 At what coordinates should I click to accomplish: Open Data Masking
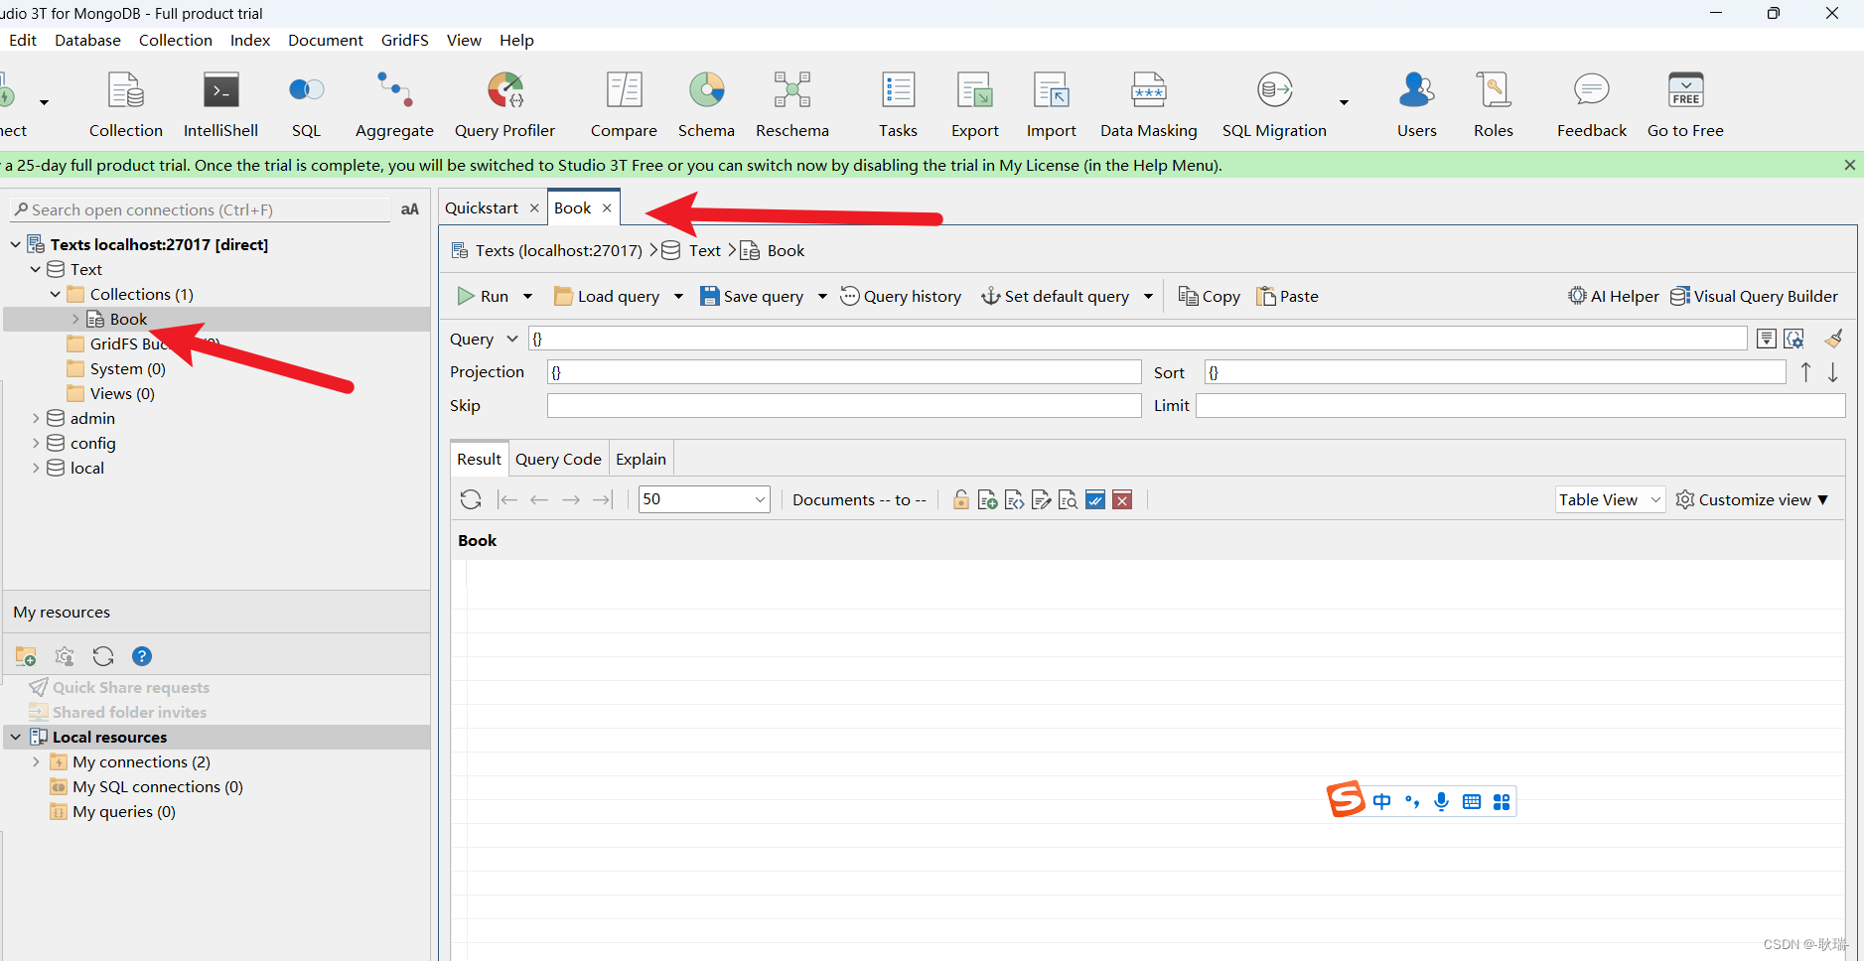[1148, 104]
